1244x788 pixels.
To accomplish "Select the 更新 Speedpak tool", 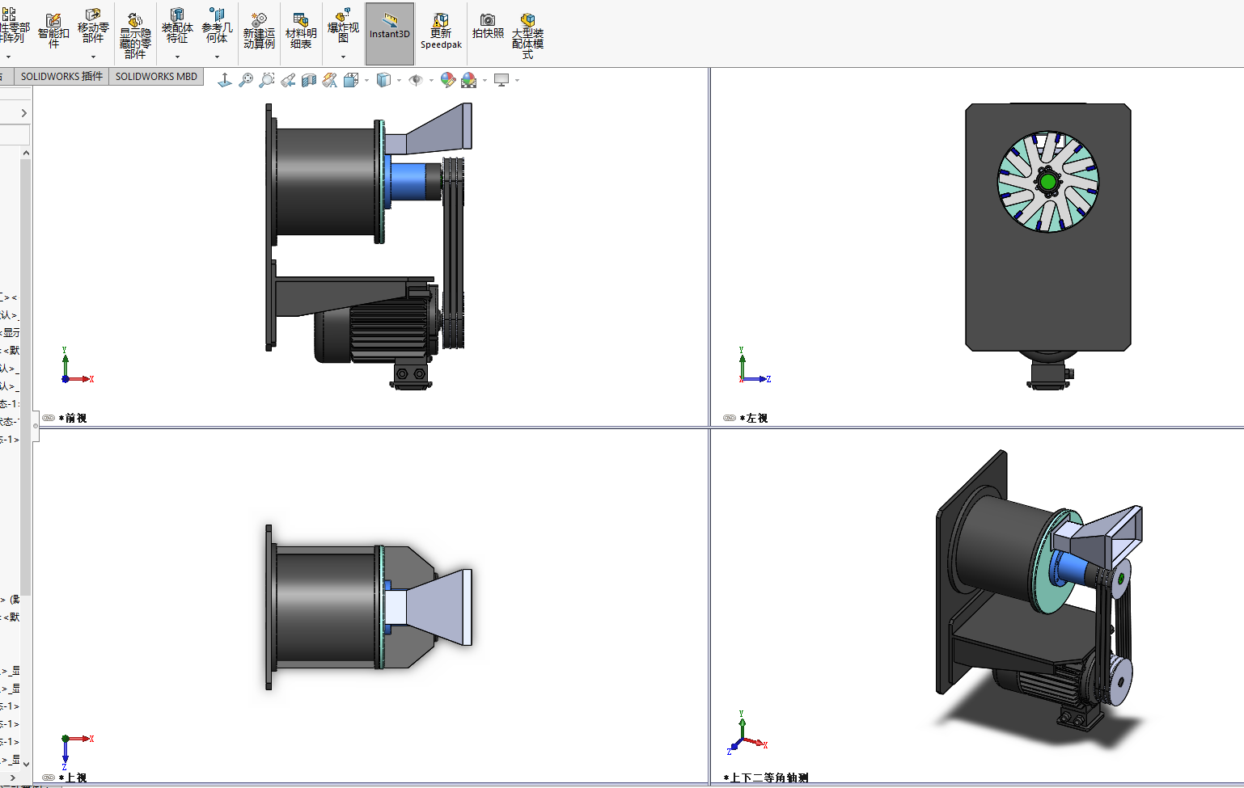I will coord(441,32).
